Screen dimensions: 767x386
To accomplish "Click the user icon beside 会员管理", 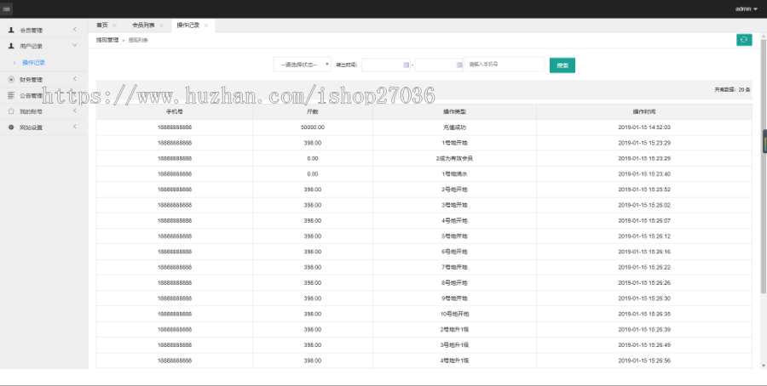I will (11, 30).
